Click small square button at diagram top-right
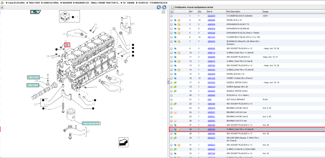The image size is (325, 158). (163, 12)
